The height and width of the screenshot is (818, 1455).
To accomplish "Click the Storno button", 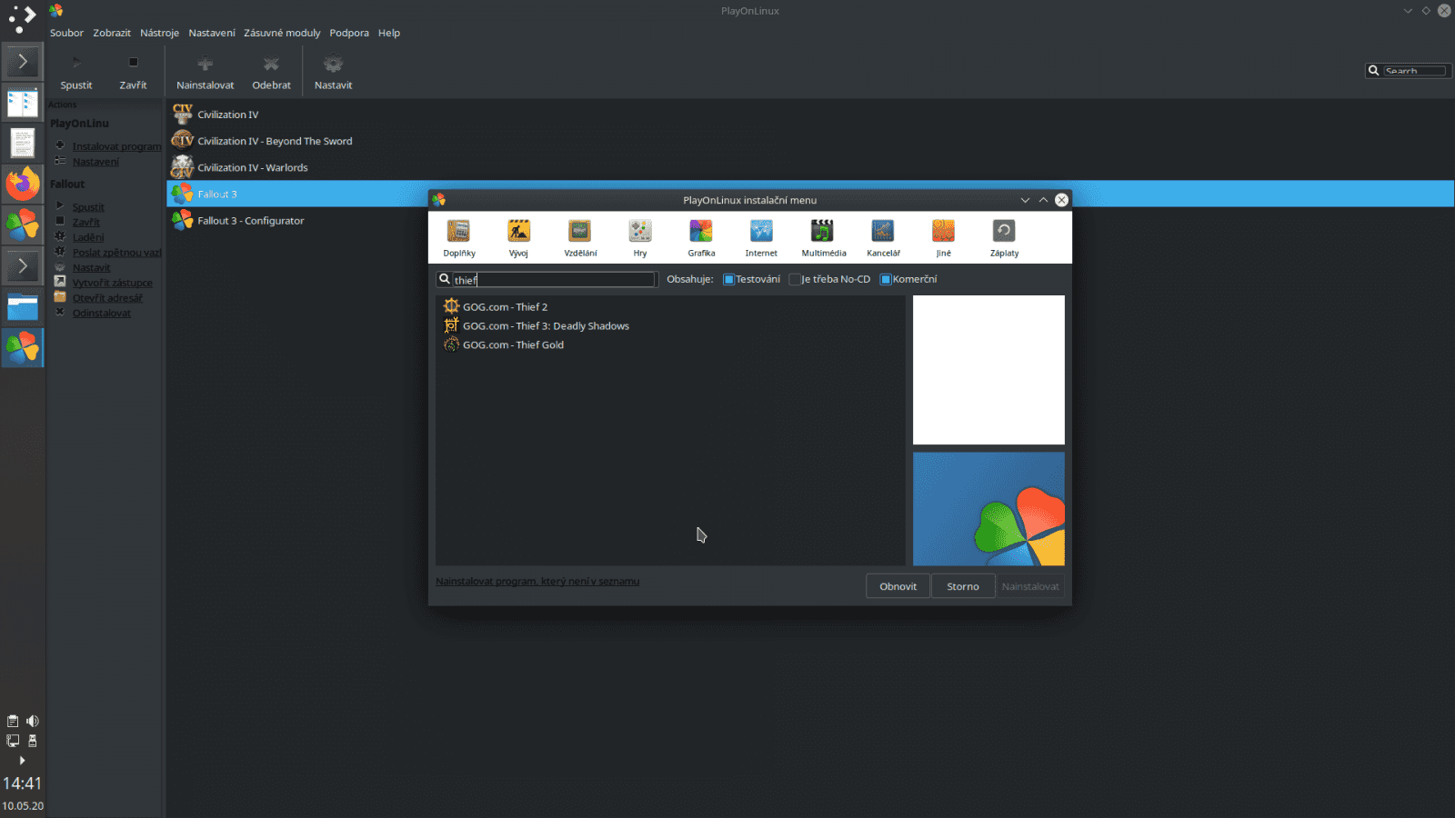I will tap(962, 585).
